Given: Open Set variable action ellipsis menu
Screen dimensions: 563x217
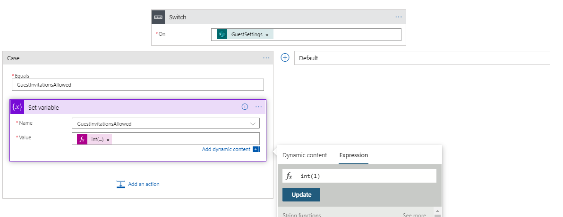Looking at the screenshot, I should [258, 107].
